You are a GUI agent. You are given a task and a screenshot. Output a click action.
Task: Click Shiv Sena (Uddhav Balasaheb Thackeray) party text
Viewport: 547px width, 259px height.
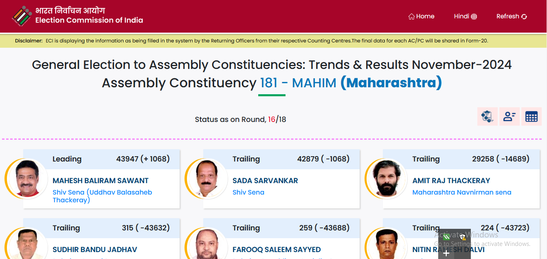pyautogui.click(x=102, y=196)
